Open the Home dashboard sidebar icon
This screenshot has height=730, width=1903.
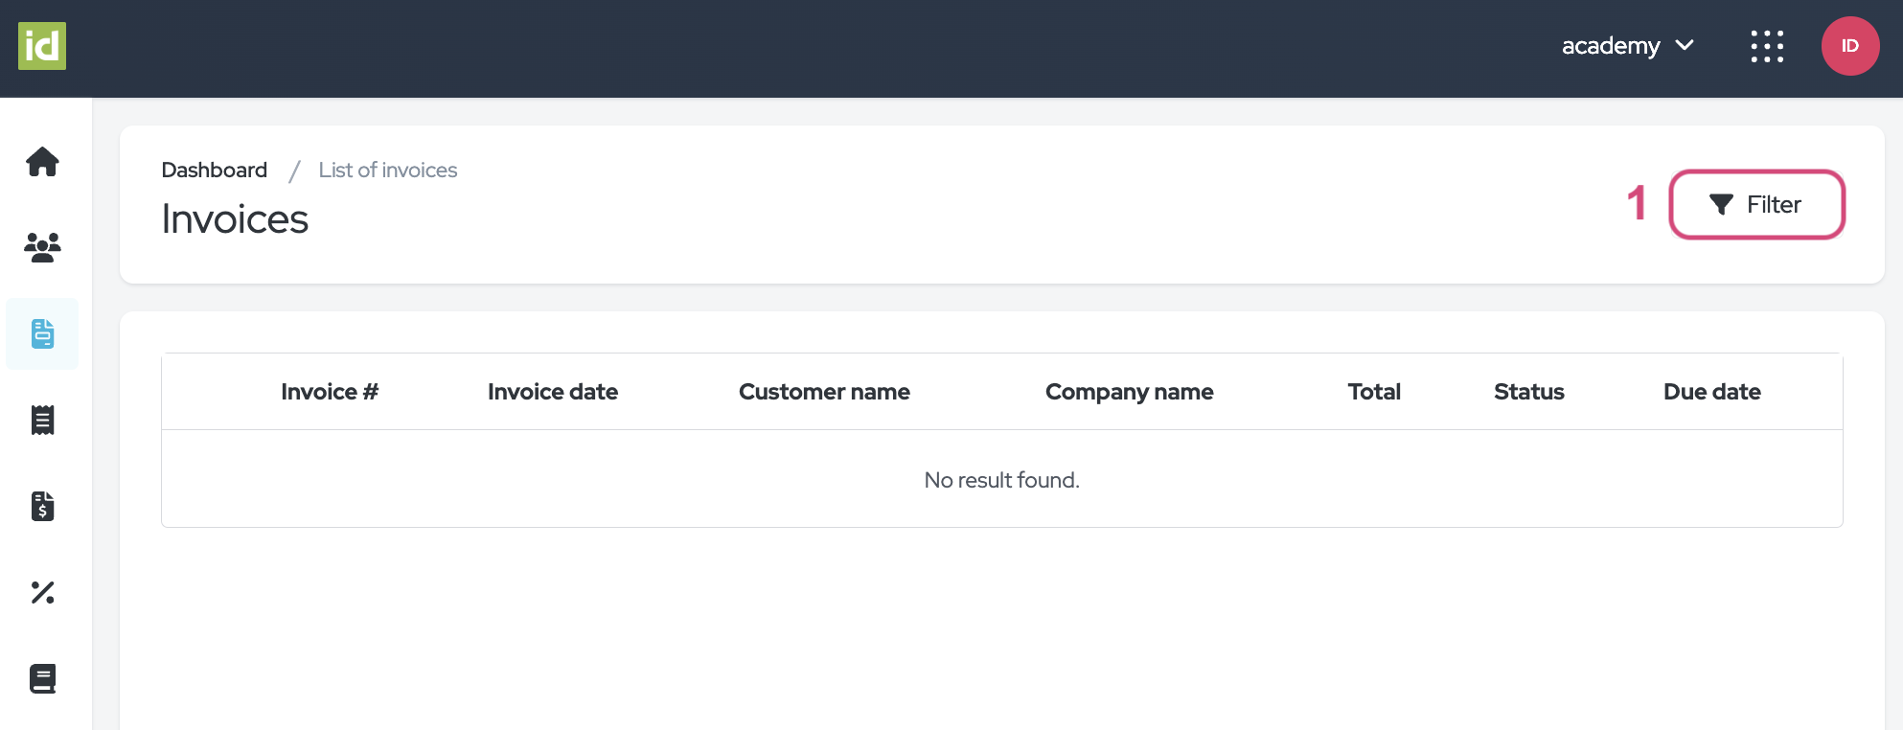42,161
